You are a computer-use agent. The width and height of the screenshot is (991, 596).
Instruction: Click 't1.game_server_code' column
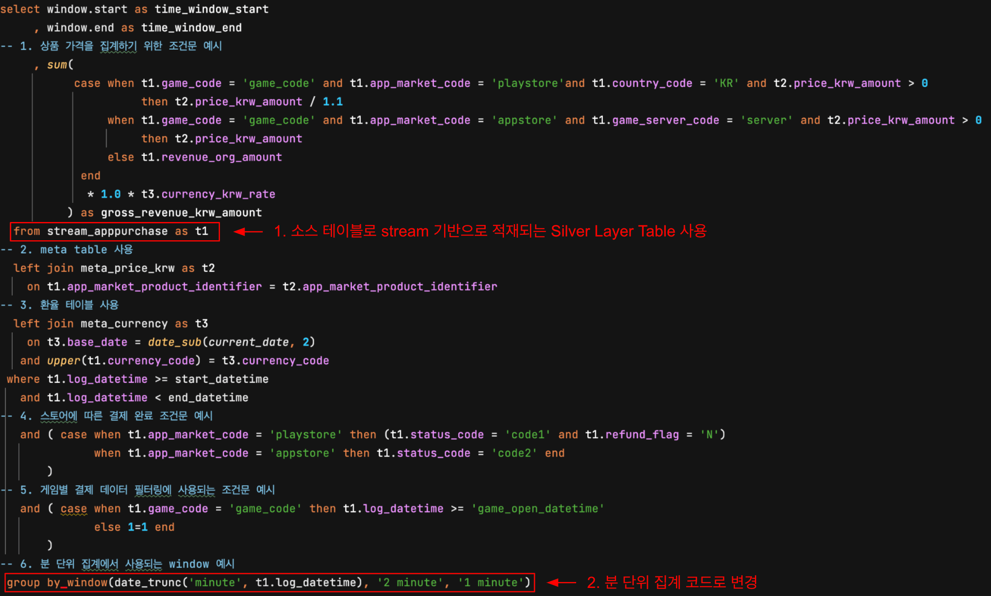[x=656, y=120]
